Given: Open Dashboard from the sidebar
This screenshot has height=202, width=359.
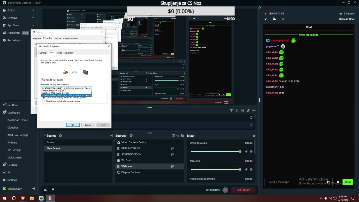Looking at the screenshot, I should point(13,113).
